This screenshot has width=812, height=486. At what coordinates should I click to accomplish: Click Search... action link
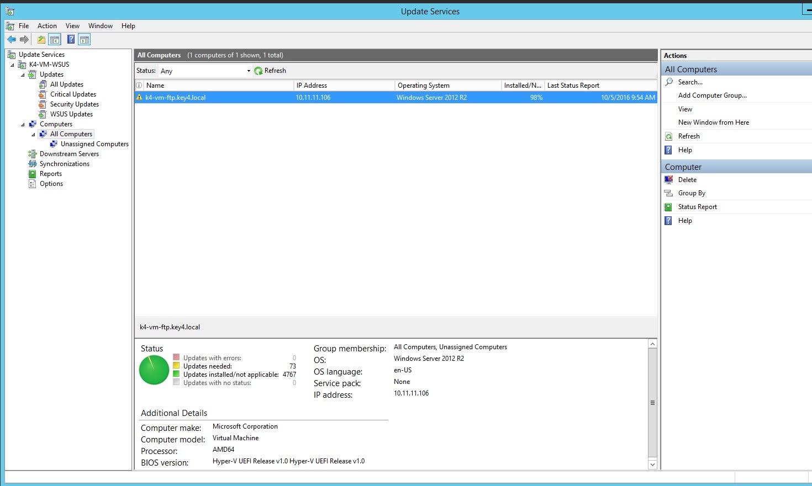tap(690, 82)
